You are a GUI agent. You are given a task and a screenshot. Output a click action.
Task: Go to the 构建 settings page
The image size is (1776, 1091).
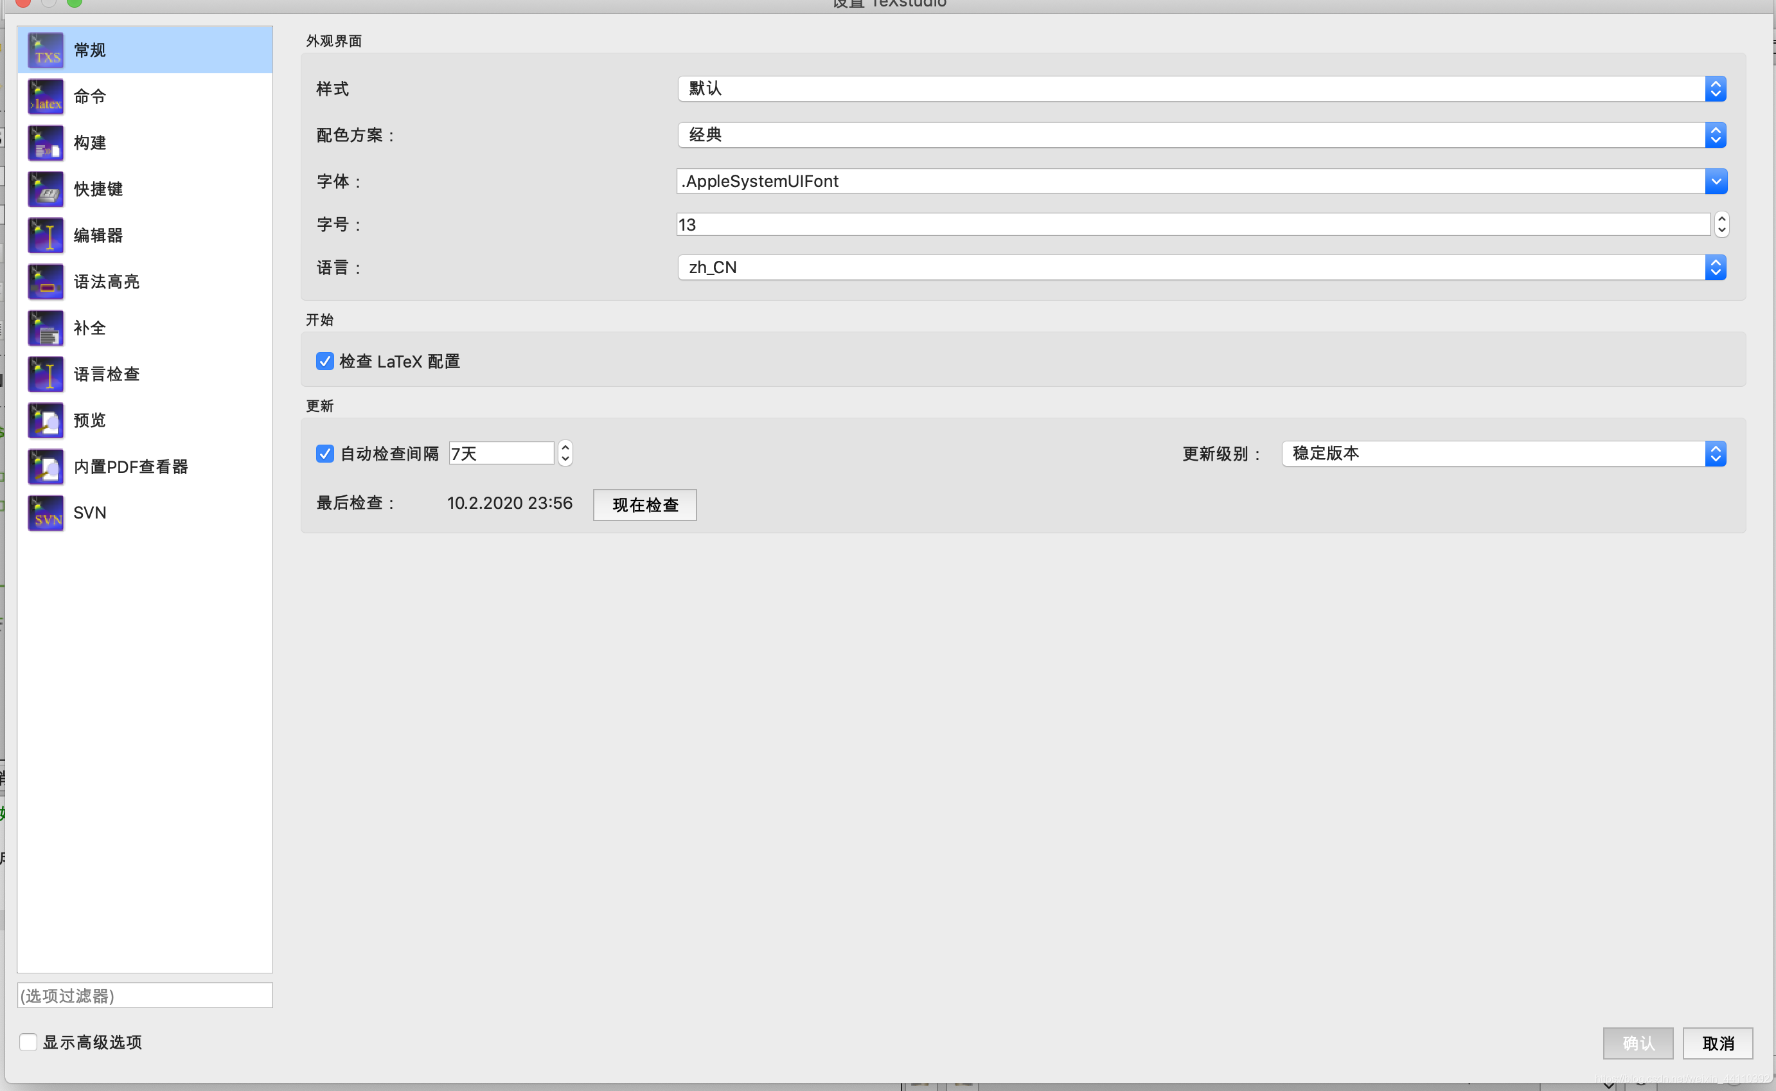pyautogui.click(x=145, y=143)
